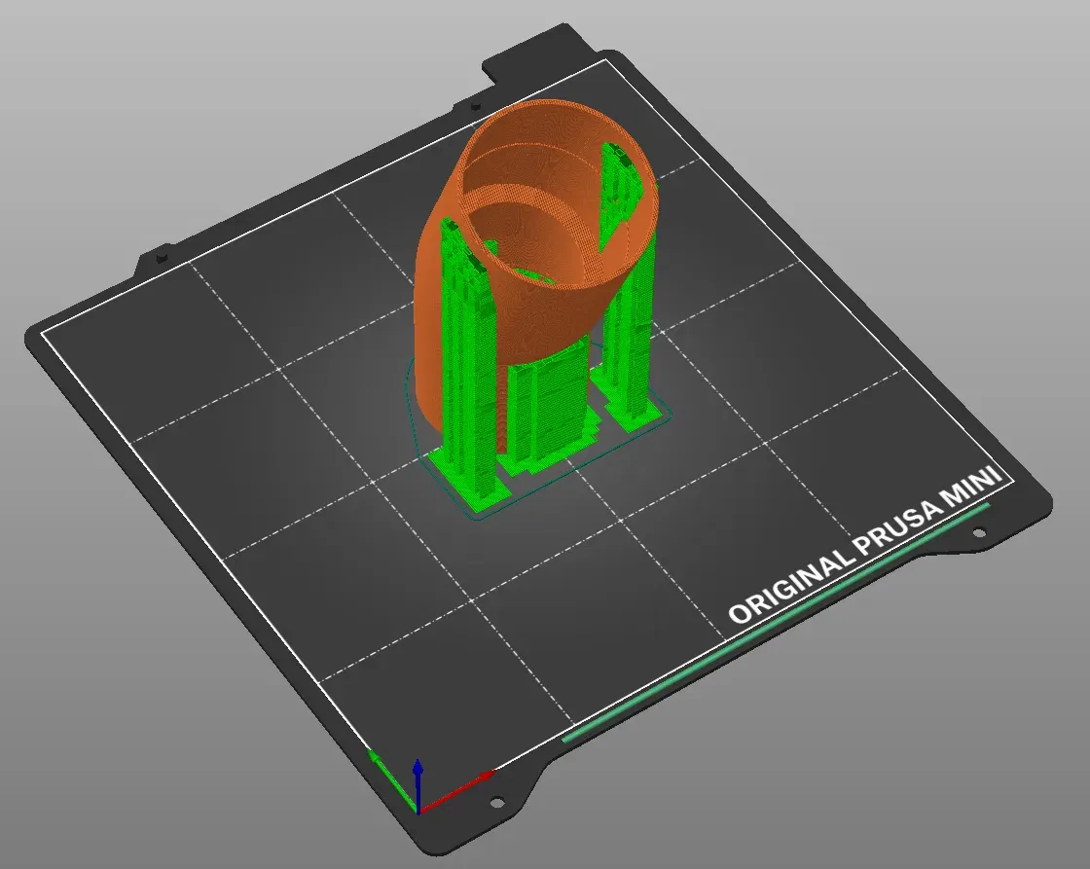Click the ORIGINAL PRUSA MINI bed label
1090x869 pixels.
coord(865,544)
